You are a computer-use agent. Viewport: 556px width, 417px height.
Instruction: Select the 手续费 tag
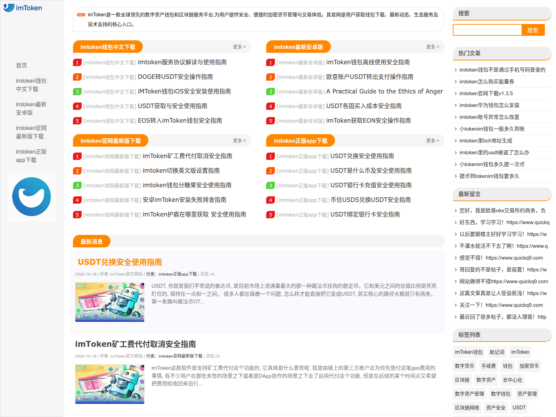click(x=489, y=366)
